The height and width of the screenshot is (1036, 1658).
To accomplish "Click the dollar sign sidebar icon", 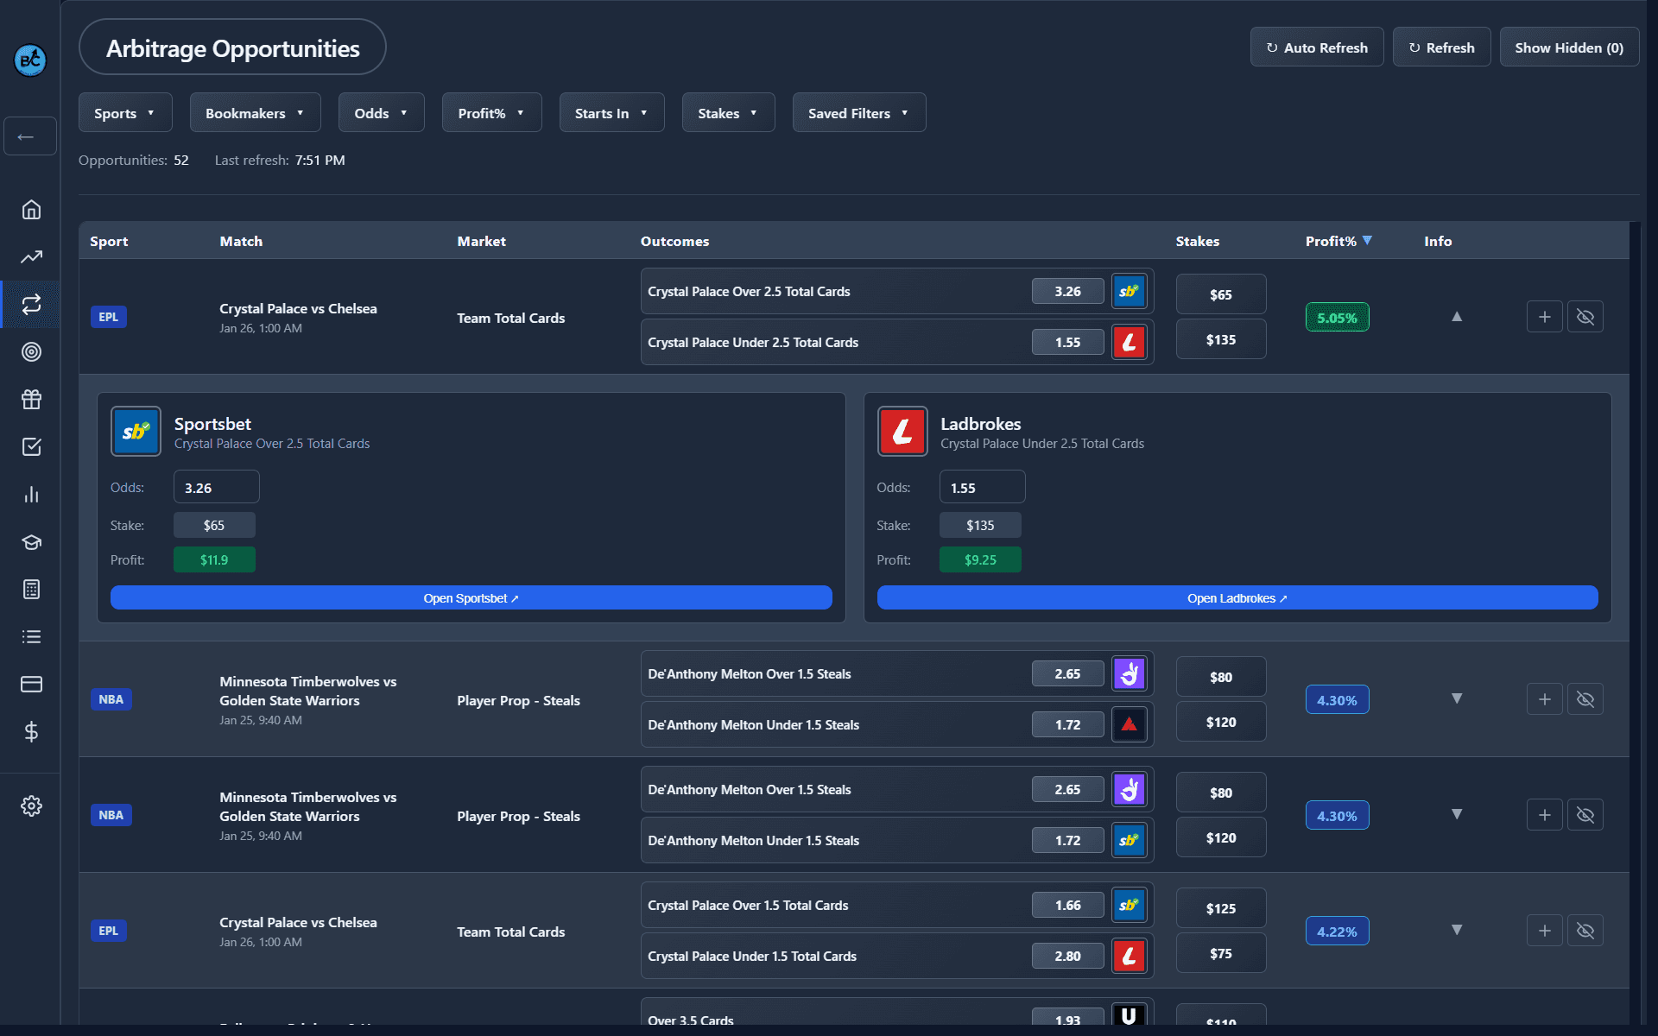I will point(31,732).
